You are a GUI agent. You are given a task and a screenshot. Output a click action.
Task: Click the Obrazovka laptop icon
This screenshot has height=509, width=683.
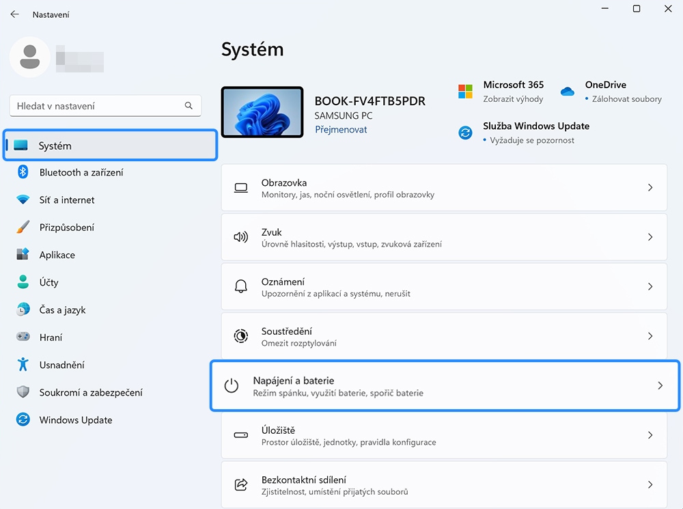[x=241, y=188]
